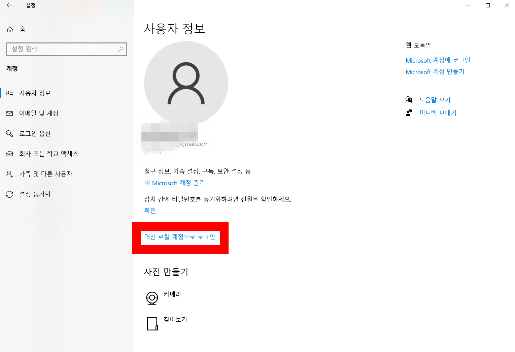Viewport: 515px width, 352px height.
Task: Click inside the 설정 검색 field
Action: (67, 49)
